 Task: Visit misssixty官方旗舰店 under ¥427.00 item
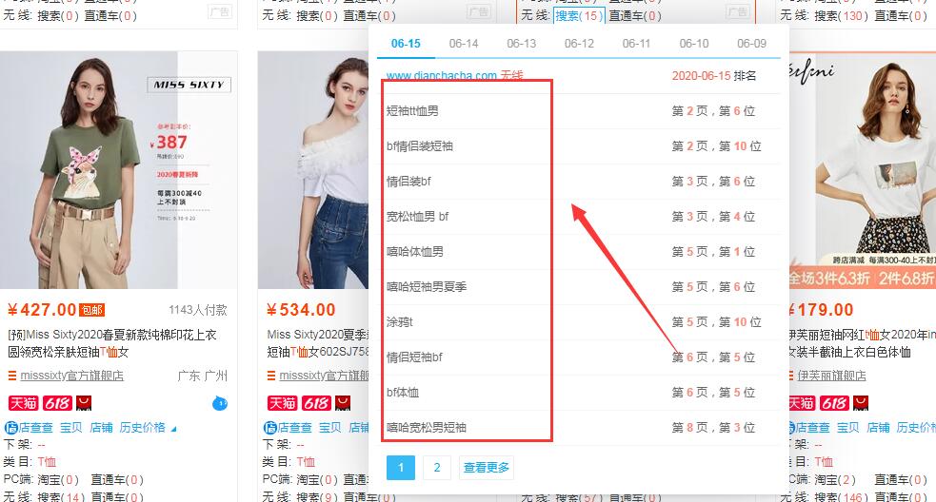pyautogui.click(x=72, y=376)
